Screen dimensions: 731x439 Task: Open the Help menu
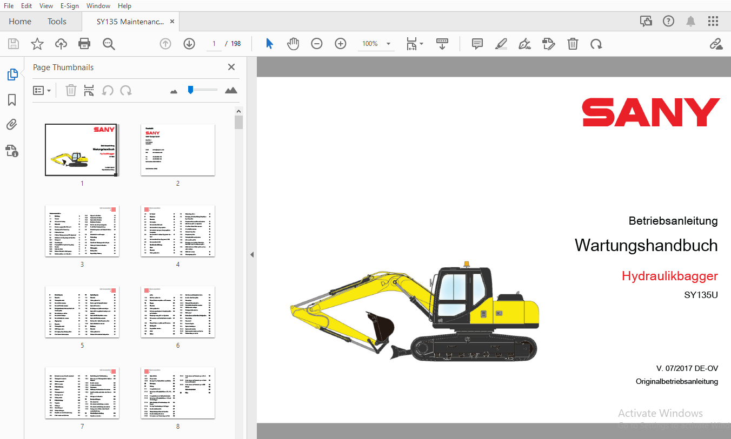(124, 6)
